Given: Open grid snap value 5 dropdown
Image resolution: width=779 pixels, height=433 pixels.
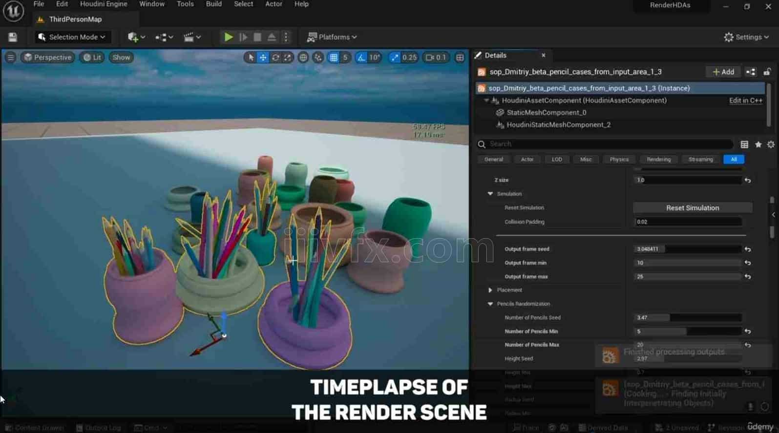Looking at the screenshot, I should tap(345, 58).
